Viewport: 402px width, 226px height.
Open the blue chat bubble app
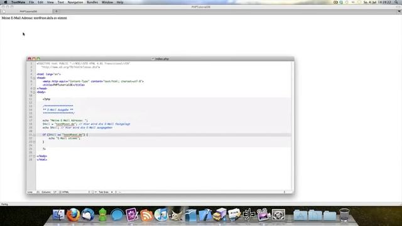click(x=117, y=215)
